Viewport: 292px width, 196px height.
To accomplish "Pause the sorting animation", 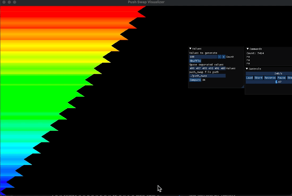I will pos(281,78).
